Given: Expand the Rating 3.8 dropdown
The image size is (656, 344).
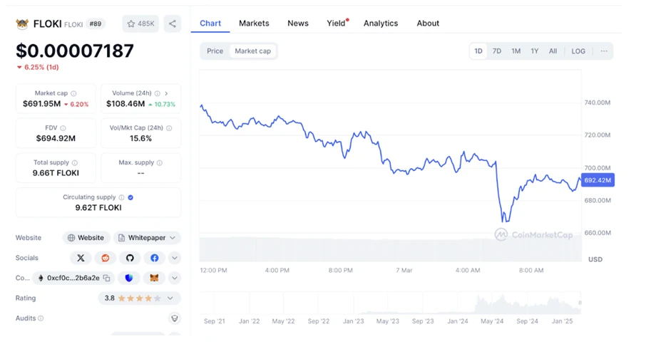Looking at the screenshot, I should 139,298.
